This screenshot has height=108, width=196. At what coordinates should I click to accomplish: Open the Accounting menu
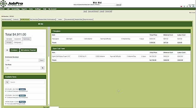pos(15,9)
